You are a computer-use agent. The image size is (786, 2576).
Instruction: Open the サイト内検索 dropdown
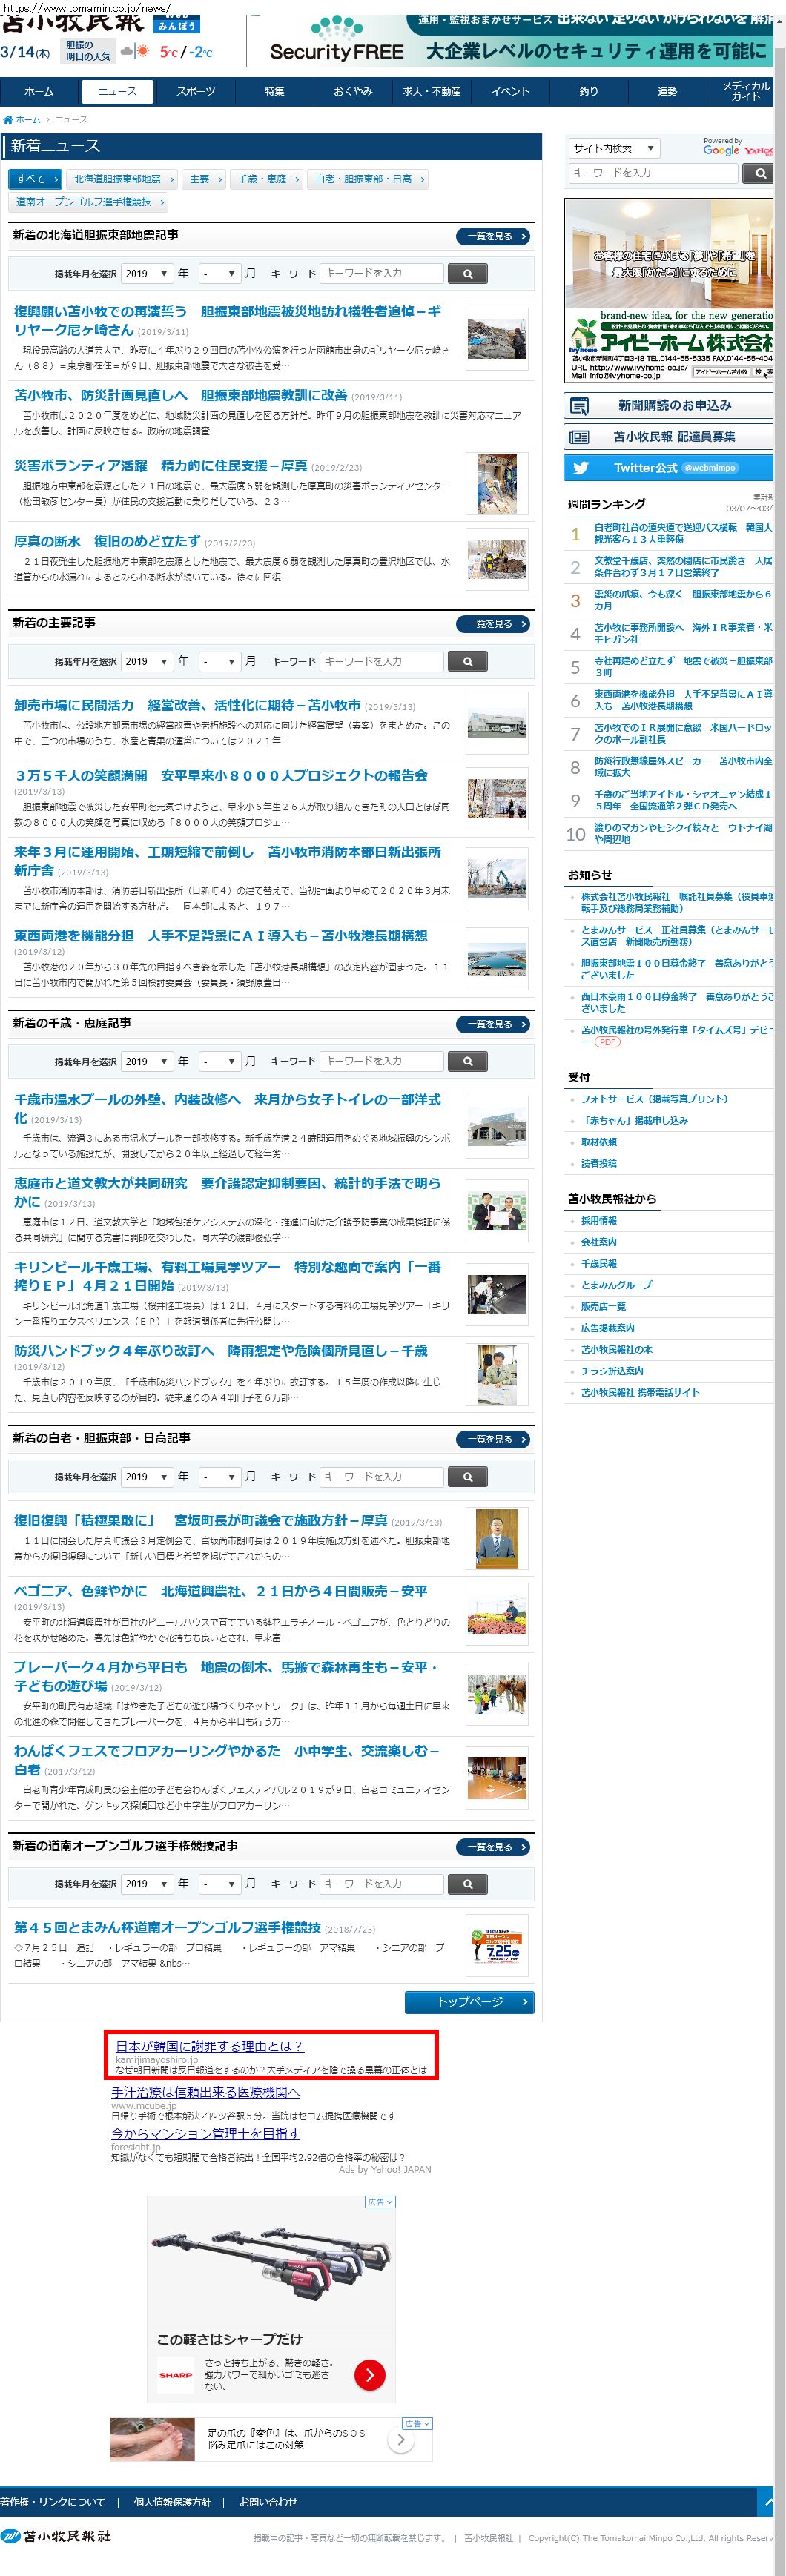[613, 148]
